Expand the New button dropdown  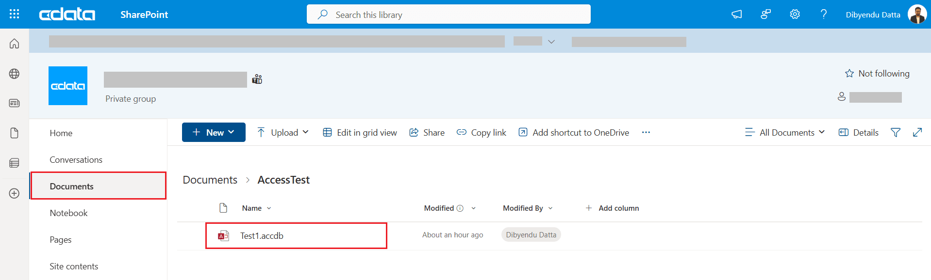[214, 132]
